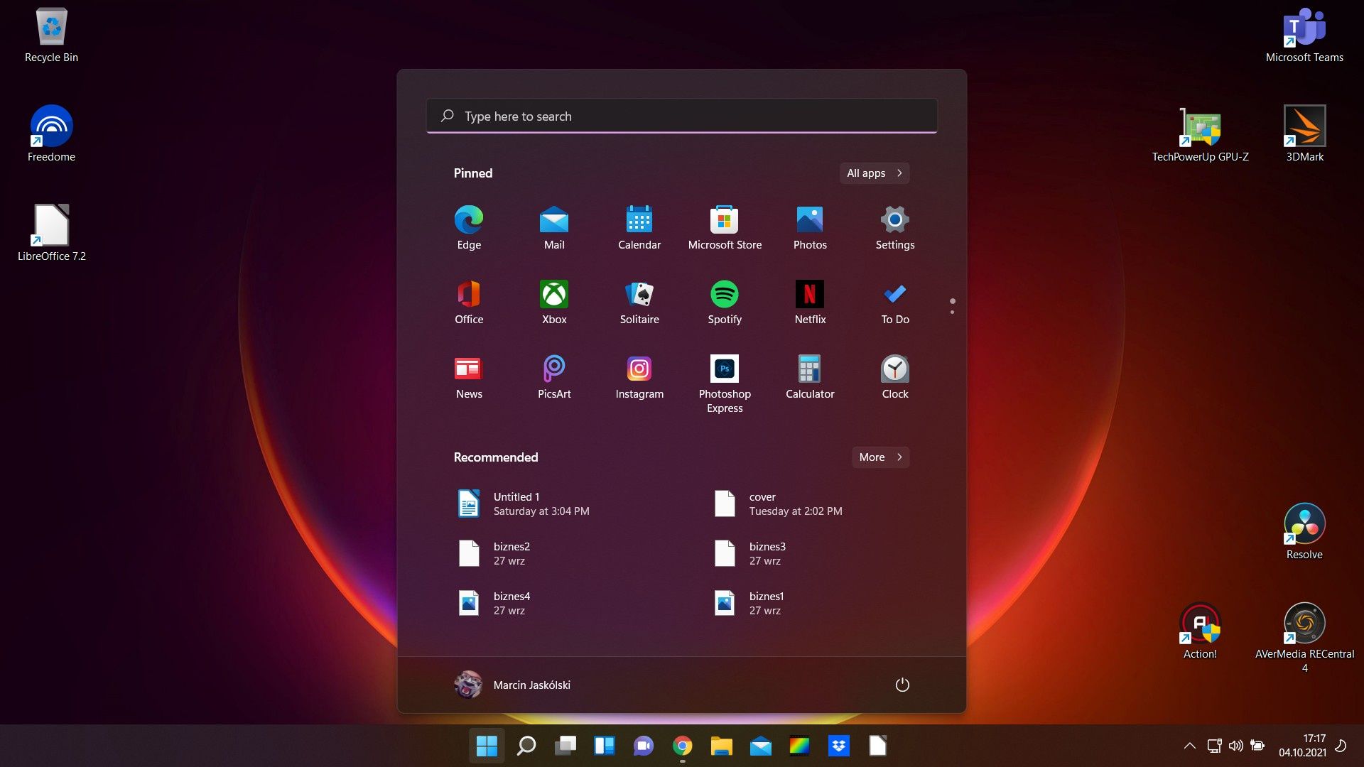Image resolution: width=1364 pixels, height=767 pixels.
Task: Open the To Do app
Action: click(895, 303)
